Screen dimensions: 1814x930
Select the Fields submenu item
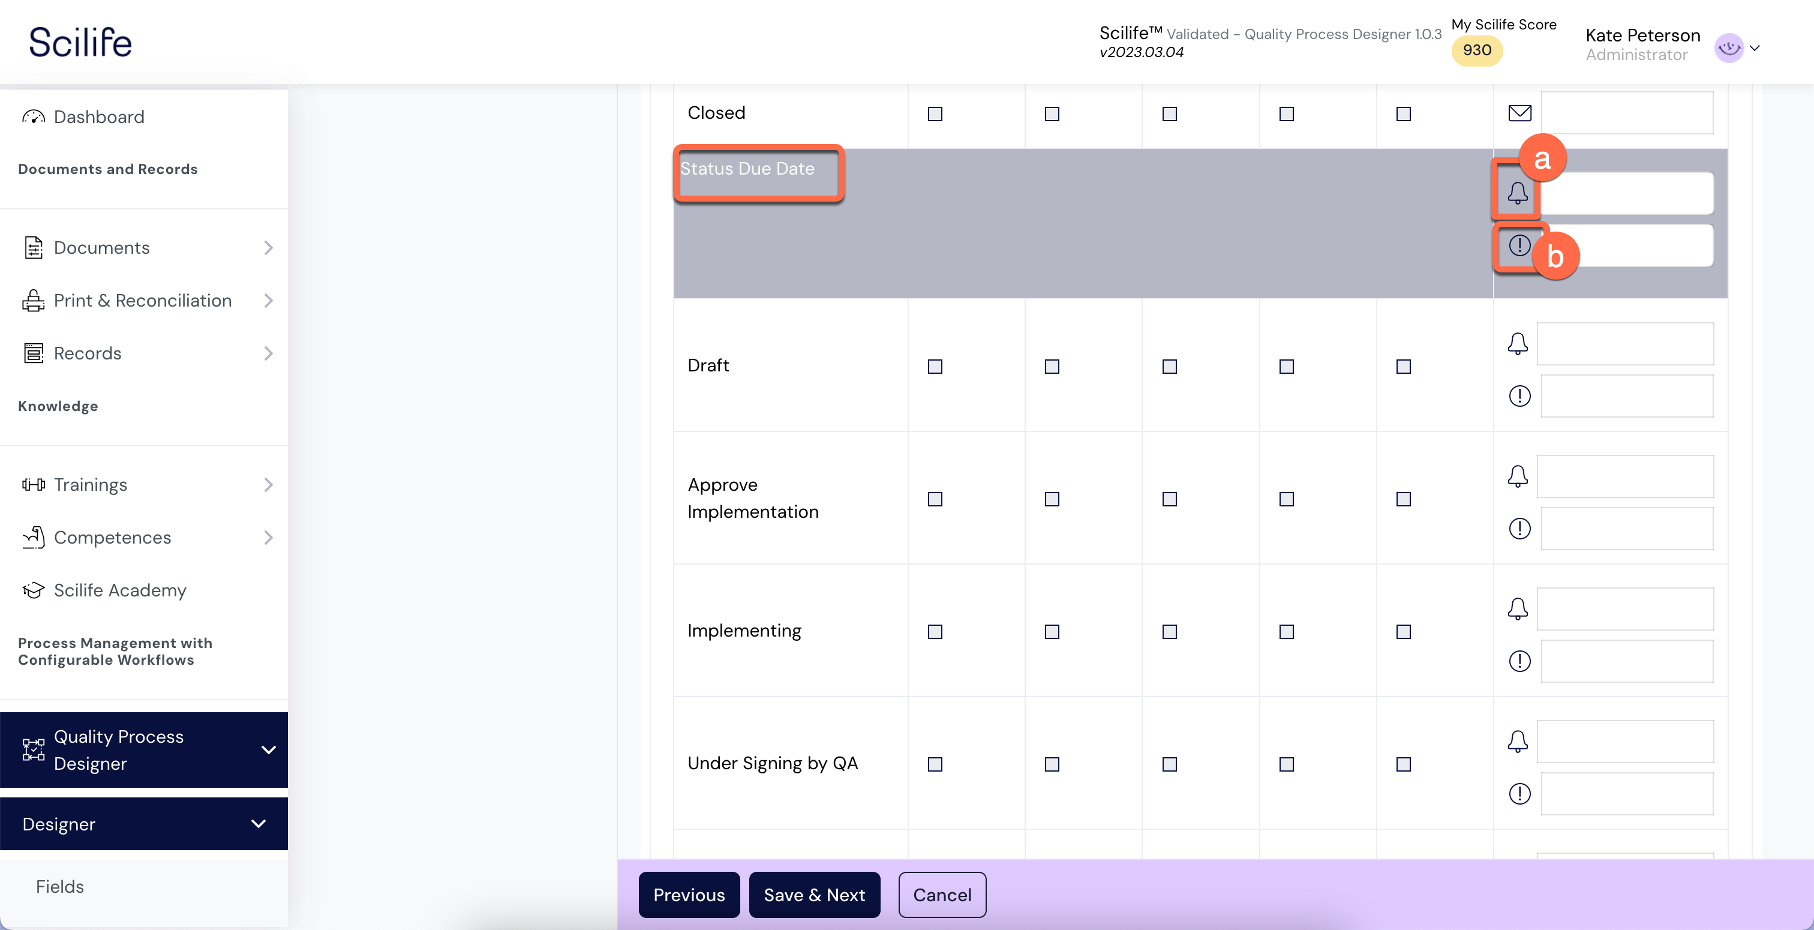click(x=143, y=886)
